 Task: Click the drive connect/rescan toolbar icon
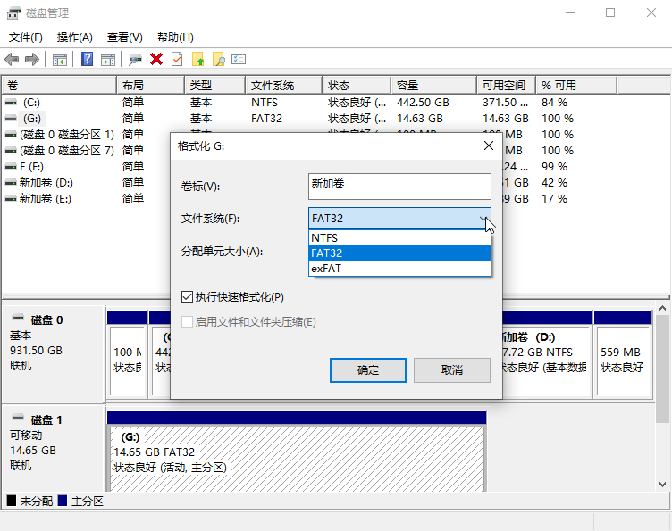tap(136, 60)
